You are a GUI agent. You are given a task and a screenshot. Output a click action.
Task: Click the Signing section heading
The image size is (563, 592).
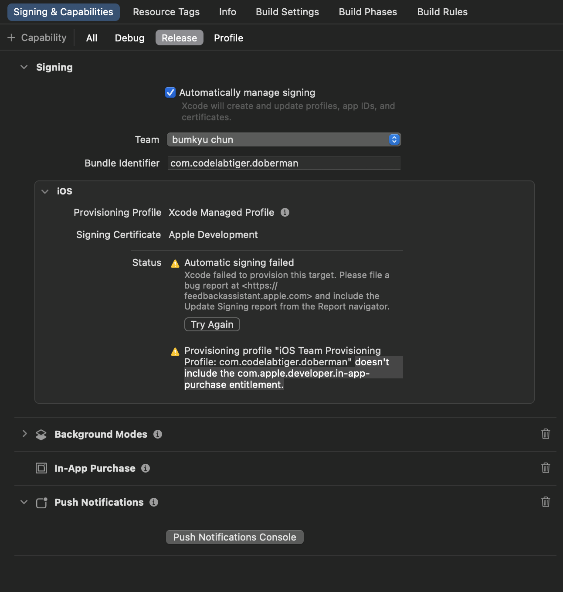pos(54,67)
